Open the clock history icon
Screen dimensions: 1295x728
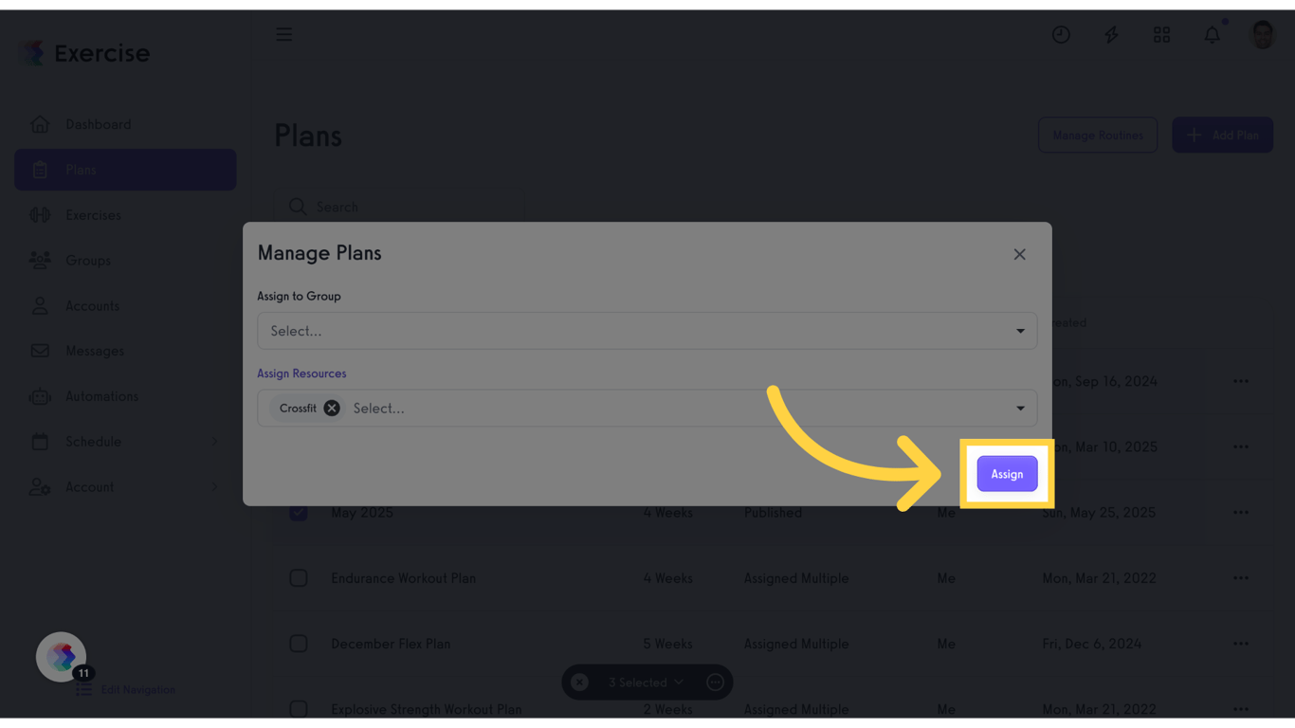coord(1061,35)
